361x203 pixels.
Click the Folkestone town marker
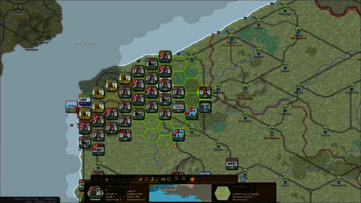(x=31, y=43)
